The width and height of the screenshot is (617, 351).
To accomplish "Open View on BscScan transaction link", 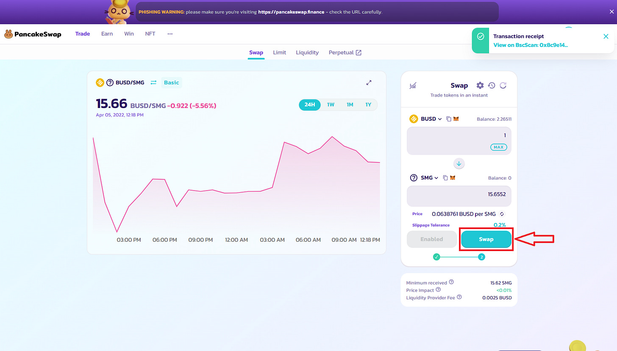I will click(531, 45).
